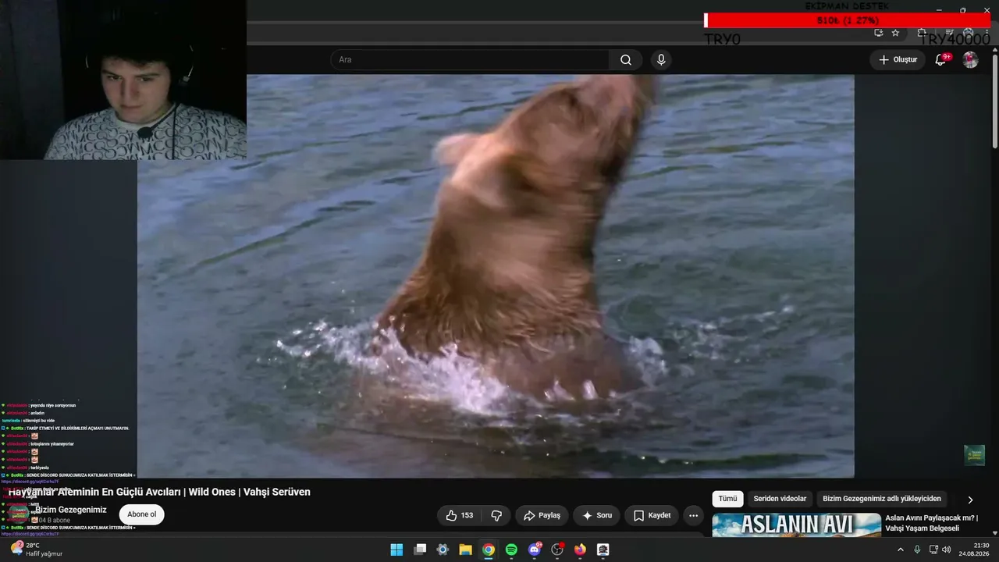This screenshot has width=999, height=562.
Task: Click the Ara search input field
Action: coord(470,60)
